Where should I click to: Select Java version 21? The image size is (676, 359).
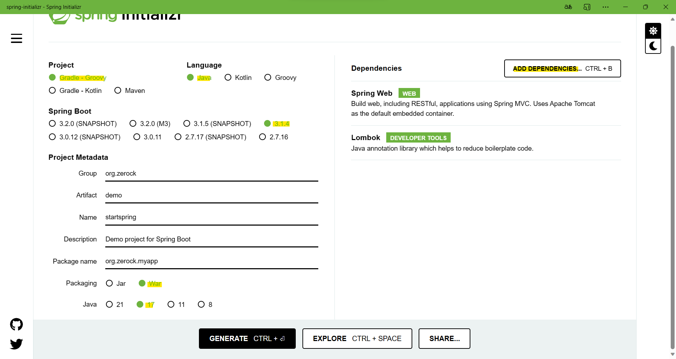pyautogui.click(x=115, y=304)
